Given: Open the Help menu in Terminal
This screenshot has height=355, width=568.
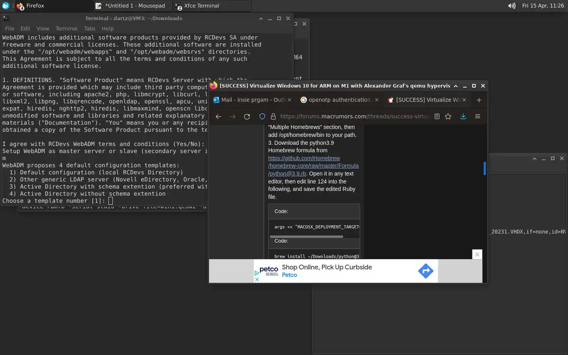Looking at the screenshot, I should coord(107,28).
